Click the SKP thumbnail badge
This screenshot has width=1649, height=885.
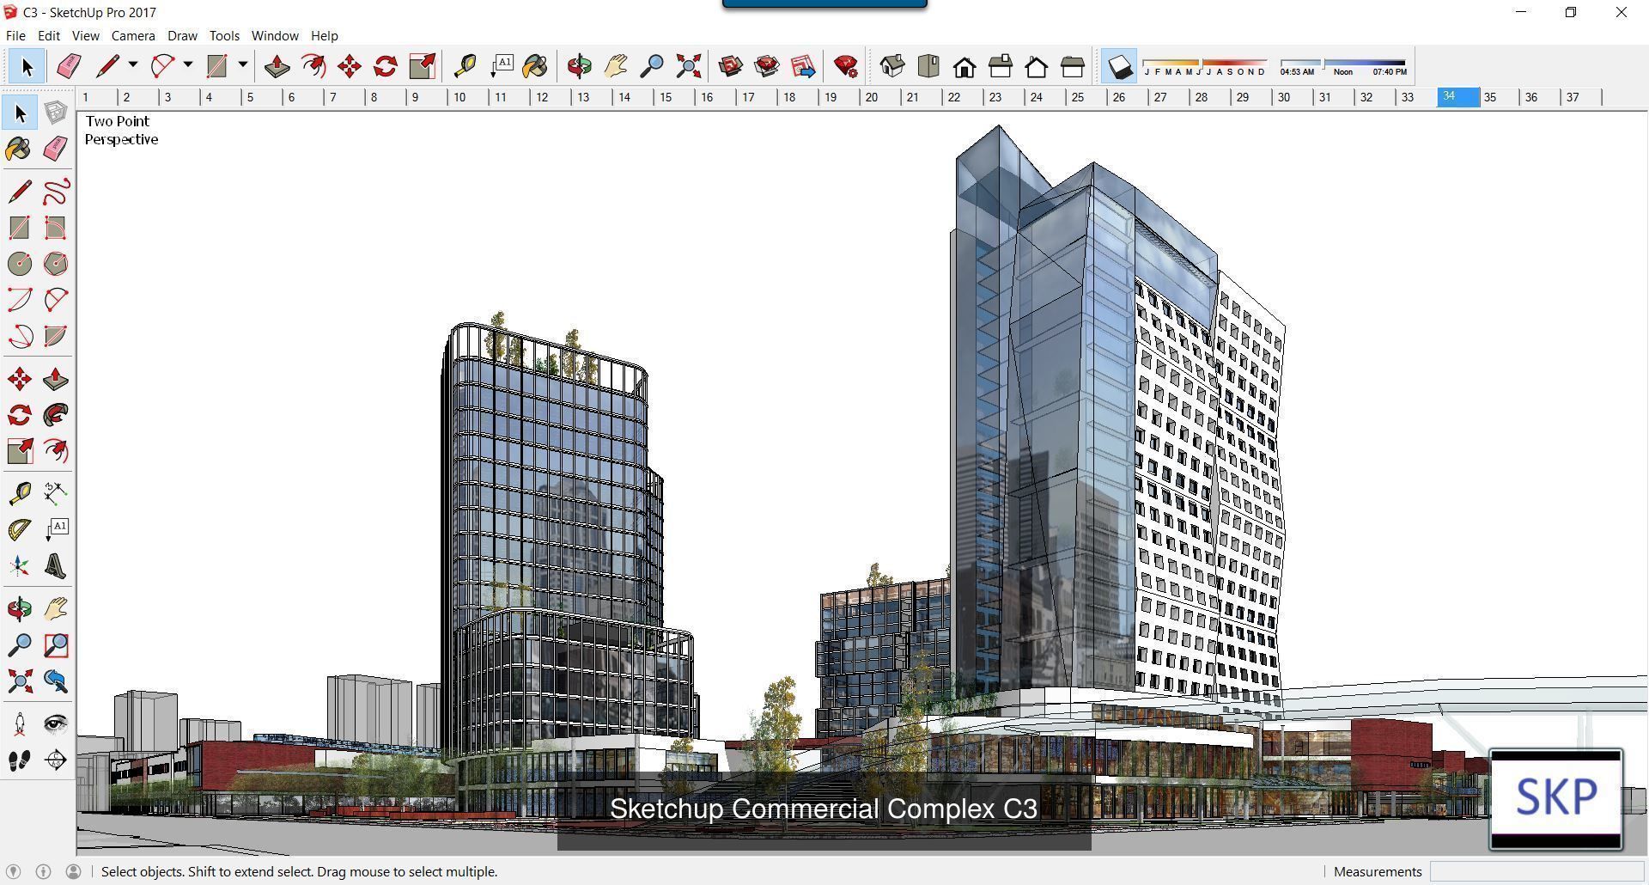coord(1555,799)
